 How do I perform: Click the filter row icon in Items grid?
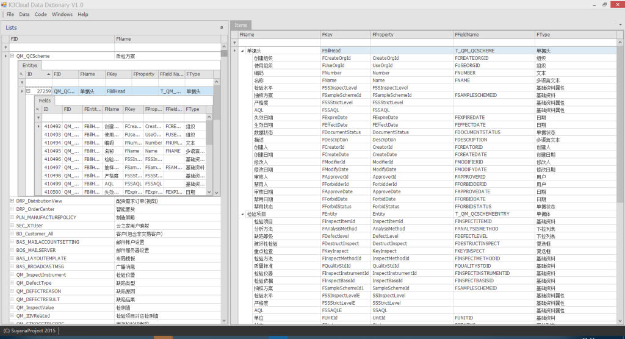[x=235, y=43]
